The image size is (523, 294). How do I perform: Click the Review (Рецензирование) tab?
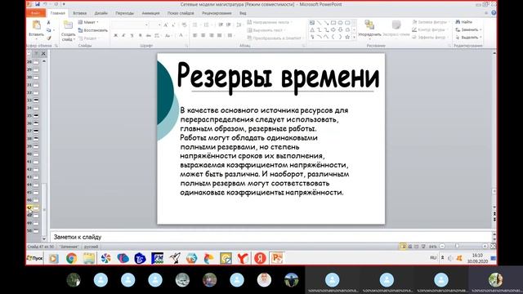(217, 13)
